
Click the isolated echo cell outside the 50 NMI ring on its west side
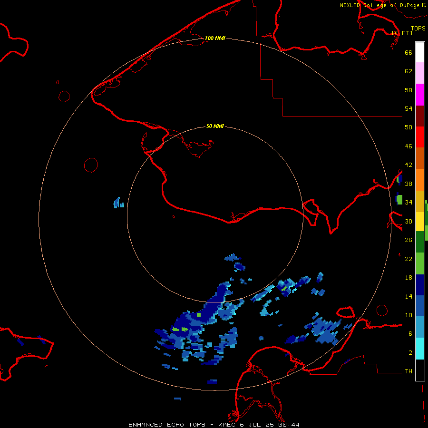(x=118, y=203)
